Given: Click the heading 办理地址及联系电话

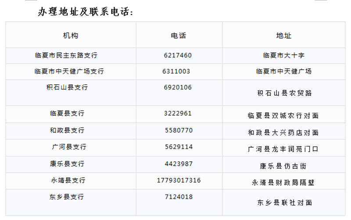Looking at the screenshot, I should tap(85, 12).
